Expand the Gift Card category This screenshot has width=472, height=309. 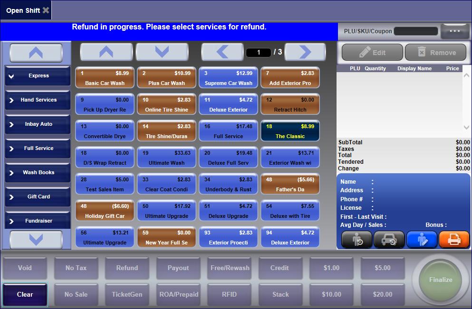click(x=38, y=197)
